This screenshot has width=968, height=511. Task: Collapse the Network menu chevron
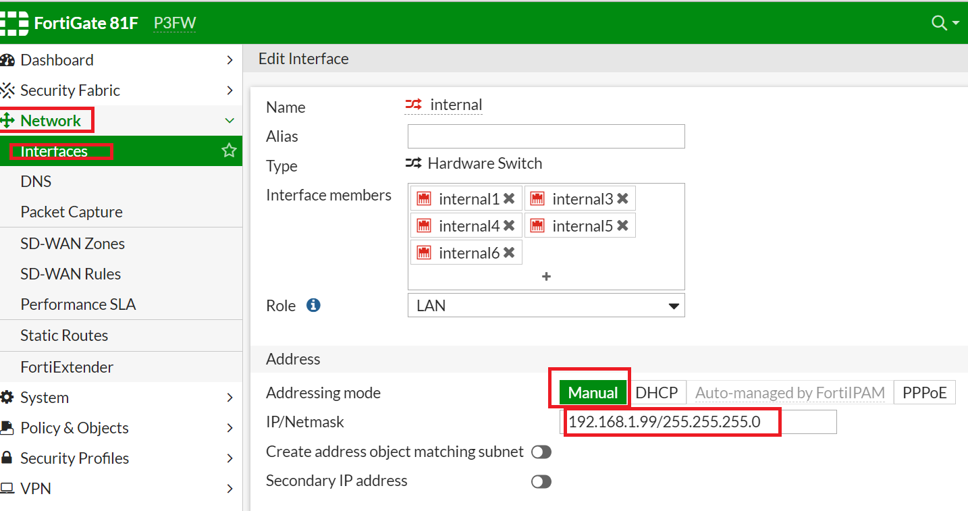pos(230,121)
